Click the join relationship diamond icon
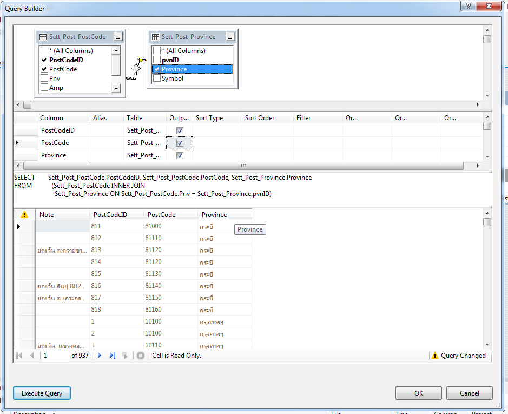 tap(135, 69)
